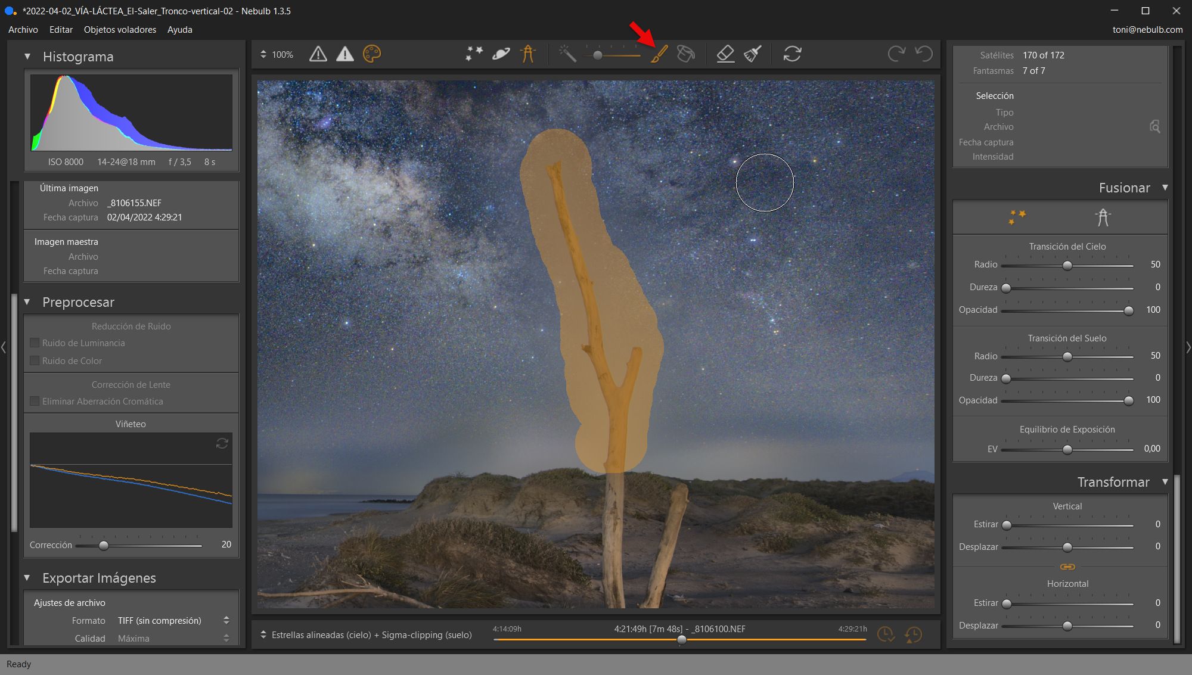Adjust Horizontal Desplazar slider
Image resolution: width=1192 pixels, height=675 pixels.
(1067, 626)
